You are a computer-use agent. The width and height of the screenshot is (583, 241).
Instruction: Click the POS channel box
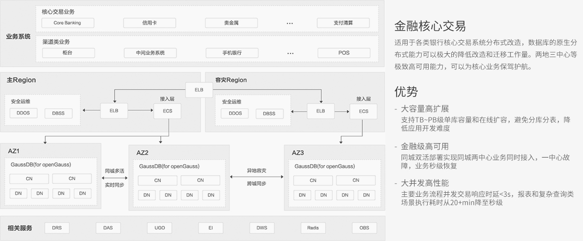344,53
